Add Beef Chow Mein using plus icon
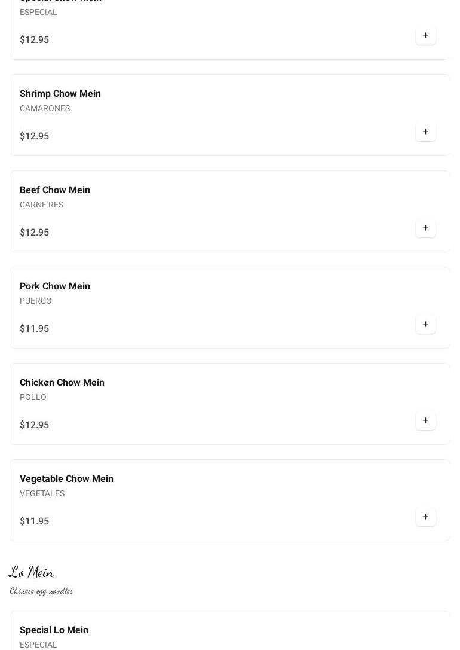The height and width of the screenshot is (650, 460). pyautogui.click(x=425, y=228)
